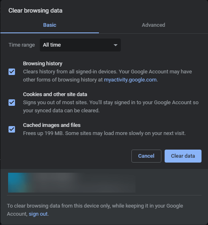Click the Signs you out of most sites text
This screenshot has width=208, height=225.
pos(111,107)
